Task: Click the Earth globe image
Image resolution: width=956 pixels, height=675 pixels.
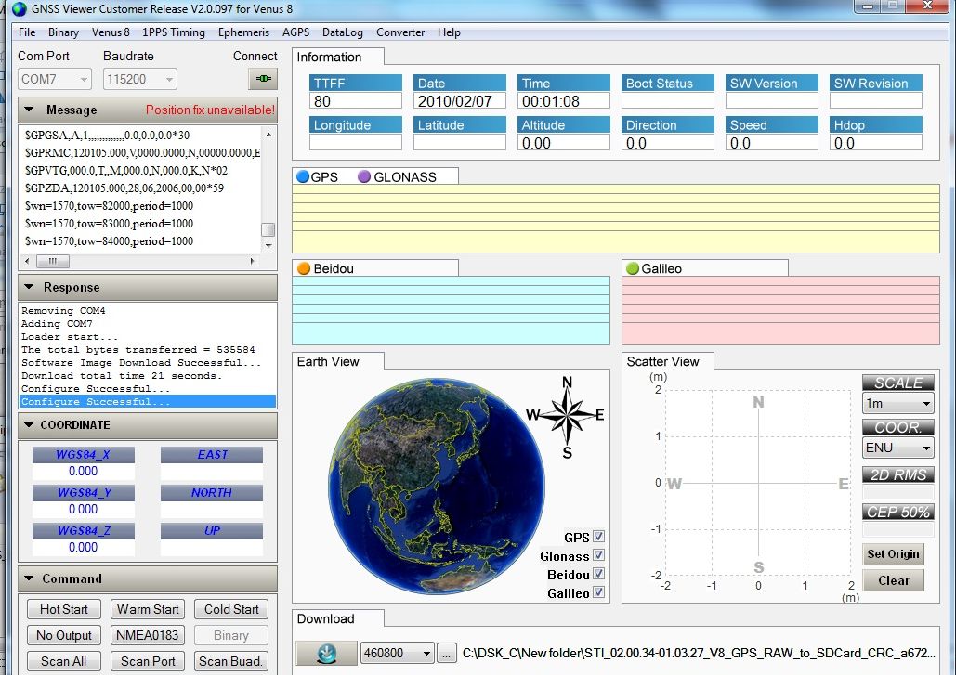Action: (437, 487)
